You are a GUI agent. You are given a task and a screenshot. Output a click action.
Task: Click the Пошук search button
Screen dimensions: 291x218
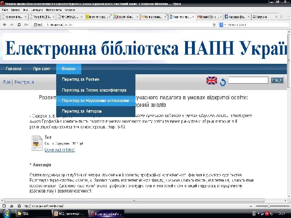point(277,80)
